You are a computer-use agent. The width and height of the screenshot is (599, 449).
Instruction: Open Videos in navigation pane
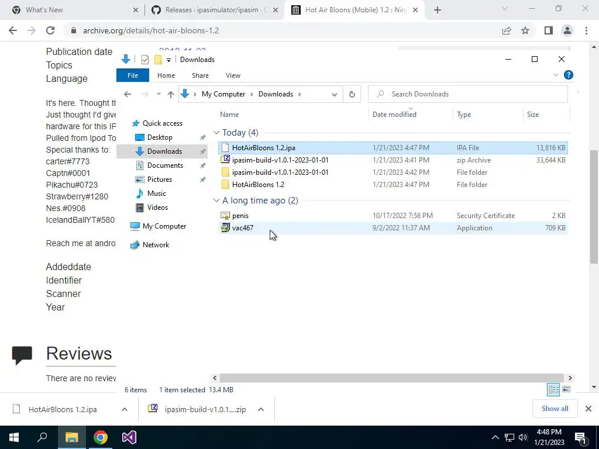(157, 208)
